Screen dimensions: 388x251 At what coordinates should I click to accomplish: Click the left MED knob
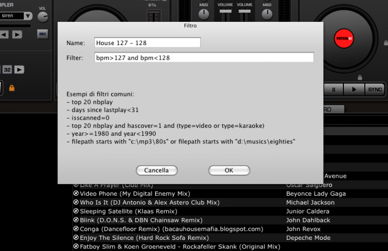(x=204, y=15)
